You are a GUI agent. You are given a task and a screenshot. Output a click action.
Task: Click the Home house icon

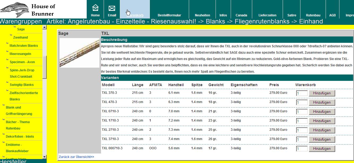click(95, 8)
